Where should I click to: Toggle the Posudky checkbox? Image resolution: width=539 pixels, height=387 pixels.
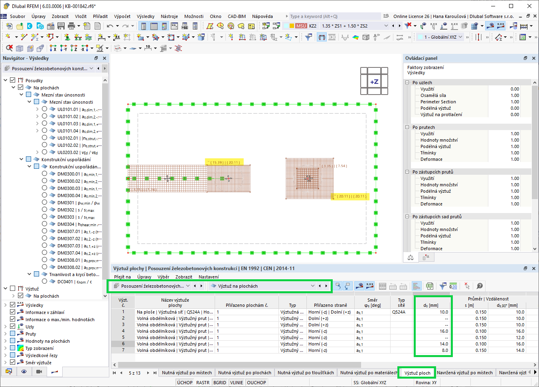[x=13, y=80]
